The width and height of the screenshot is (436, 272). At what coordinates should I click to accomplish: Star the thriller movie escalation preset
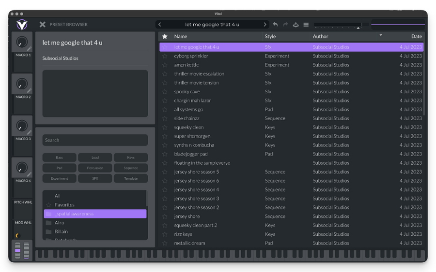(165, 74)
